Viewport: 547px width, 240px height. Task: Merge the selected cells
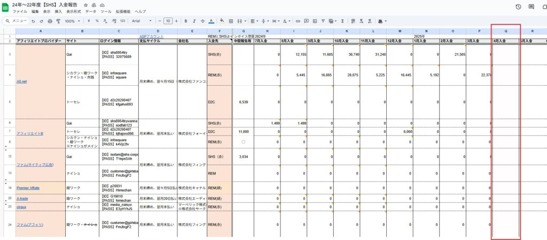click(240, 21)
